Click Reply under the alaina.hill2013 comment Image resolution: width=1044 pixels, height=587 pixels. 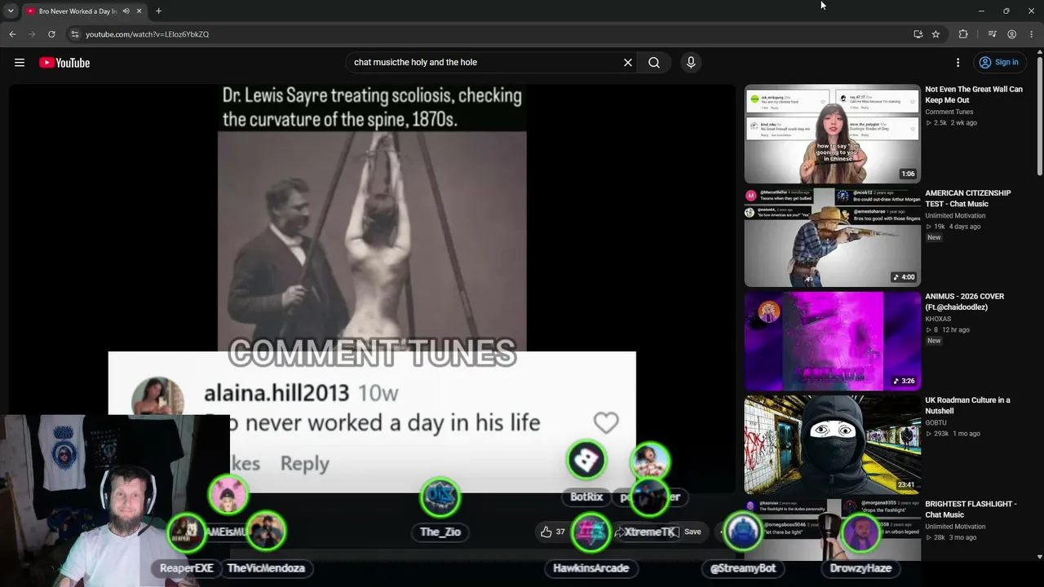point(304,463)
